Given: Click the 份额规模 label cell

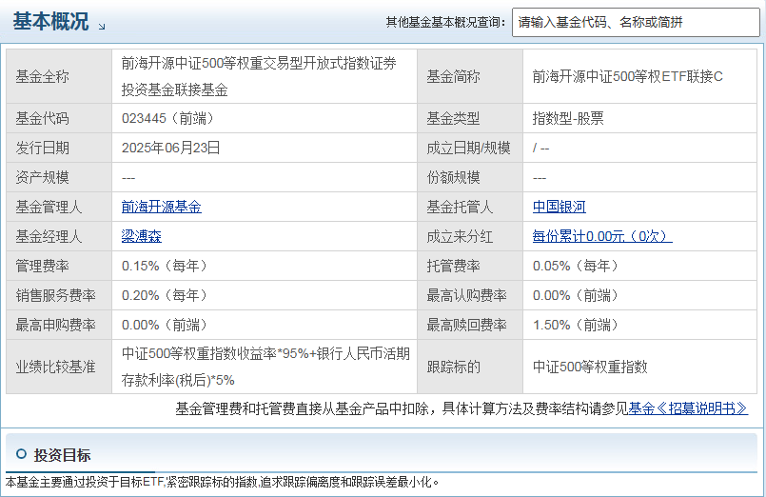Looking at the screenshot, I should pyautogui.click(x=470, y=177).
